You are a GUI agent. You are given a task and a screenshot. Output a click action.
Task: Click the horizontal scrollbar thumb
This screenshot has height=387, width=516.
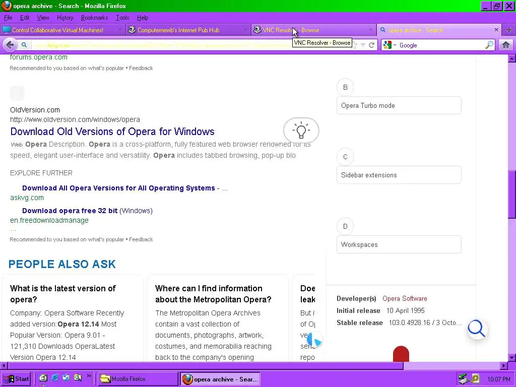tap(206, 366)
